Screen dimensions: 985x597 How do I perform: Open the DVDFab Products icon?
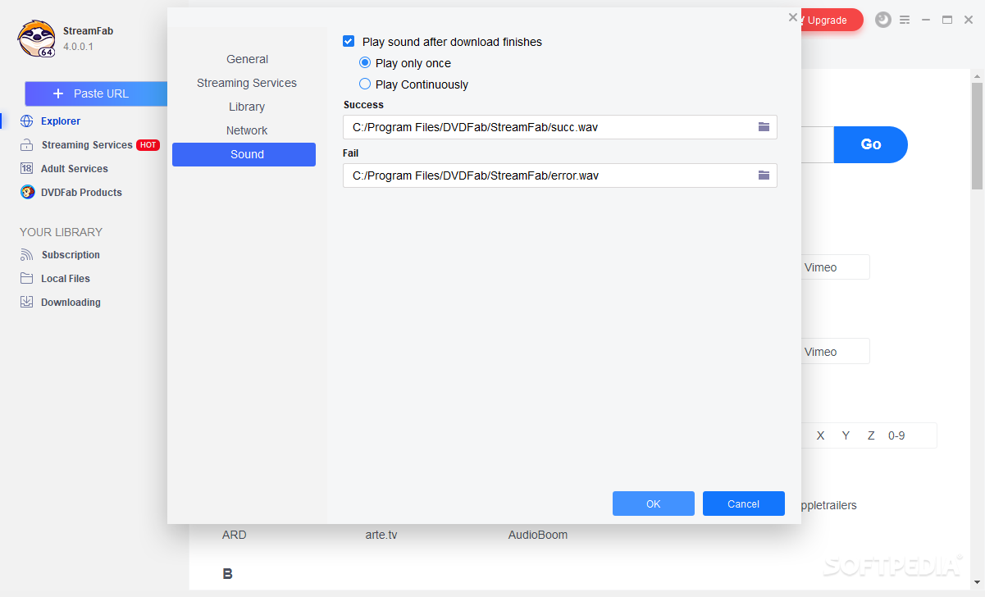tap(27, 193)
